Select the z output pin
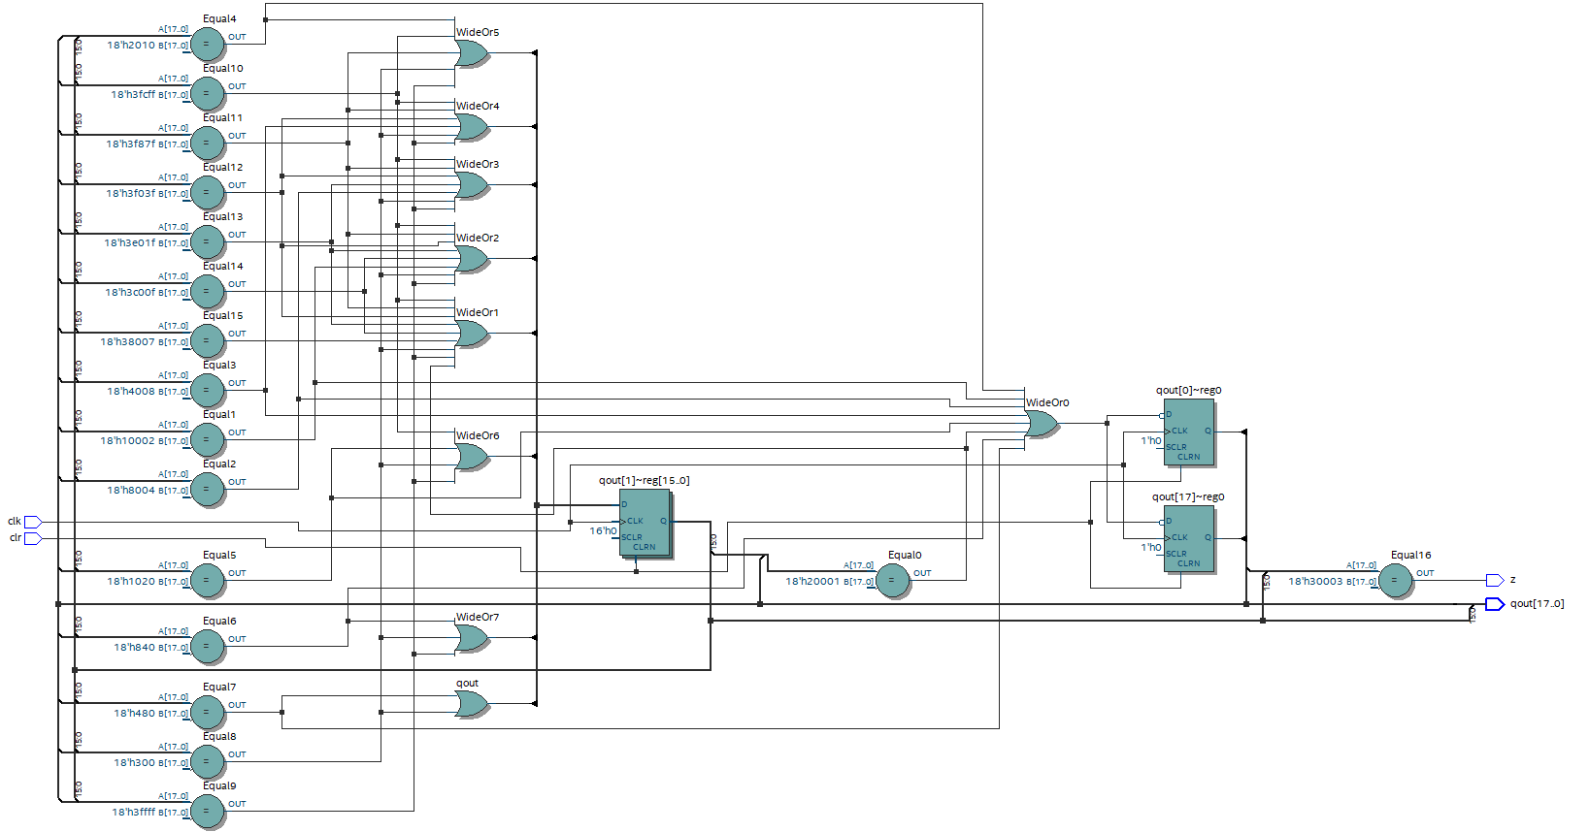 pos(1495,580)
